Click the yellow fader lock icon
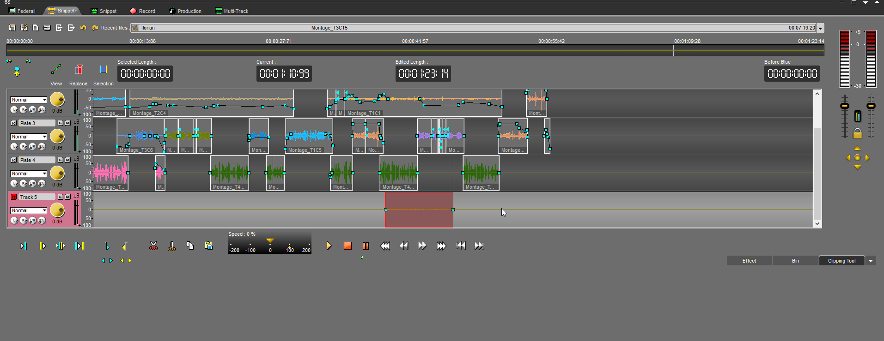Viewport: 884px width, 341px height. (857, 134)
